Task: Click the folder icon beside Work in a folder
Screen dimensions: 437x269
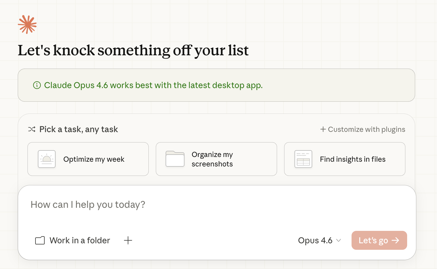Action: click(x=40, y=240)
